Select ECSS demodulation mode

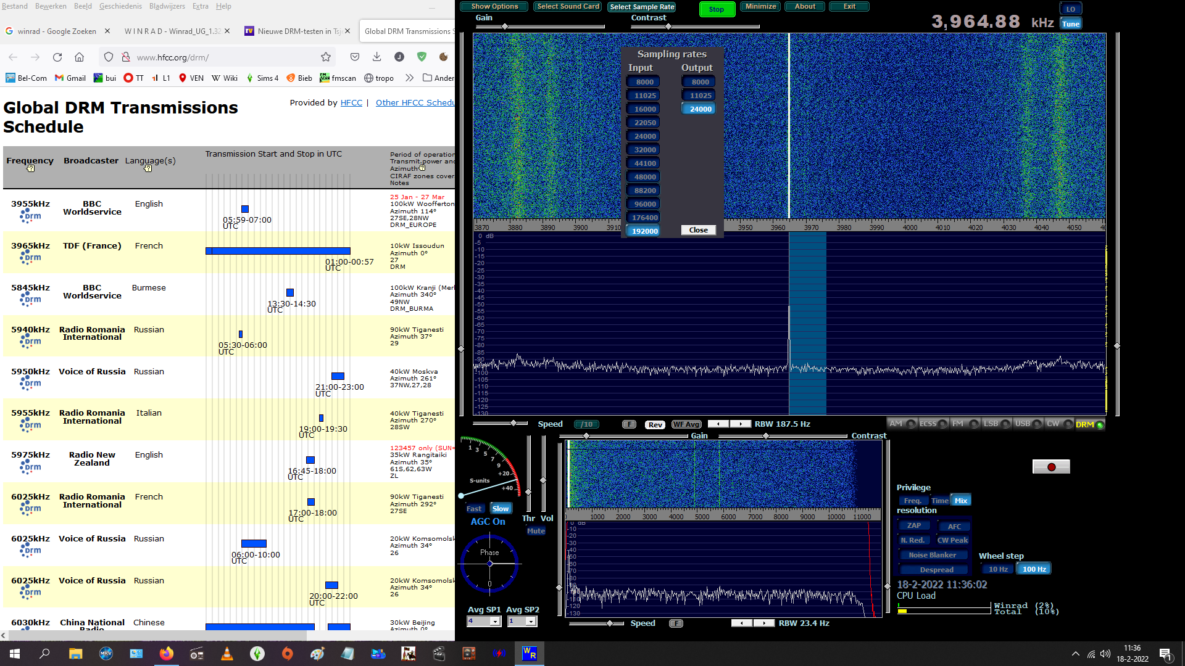933,424
